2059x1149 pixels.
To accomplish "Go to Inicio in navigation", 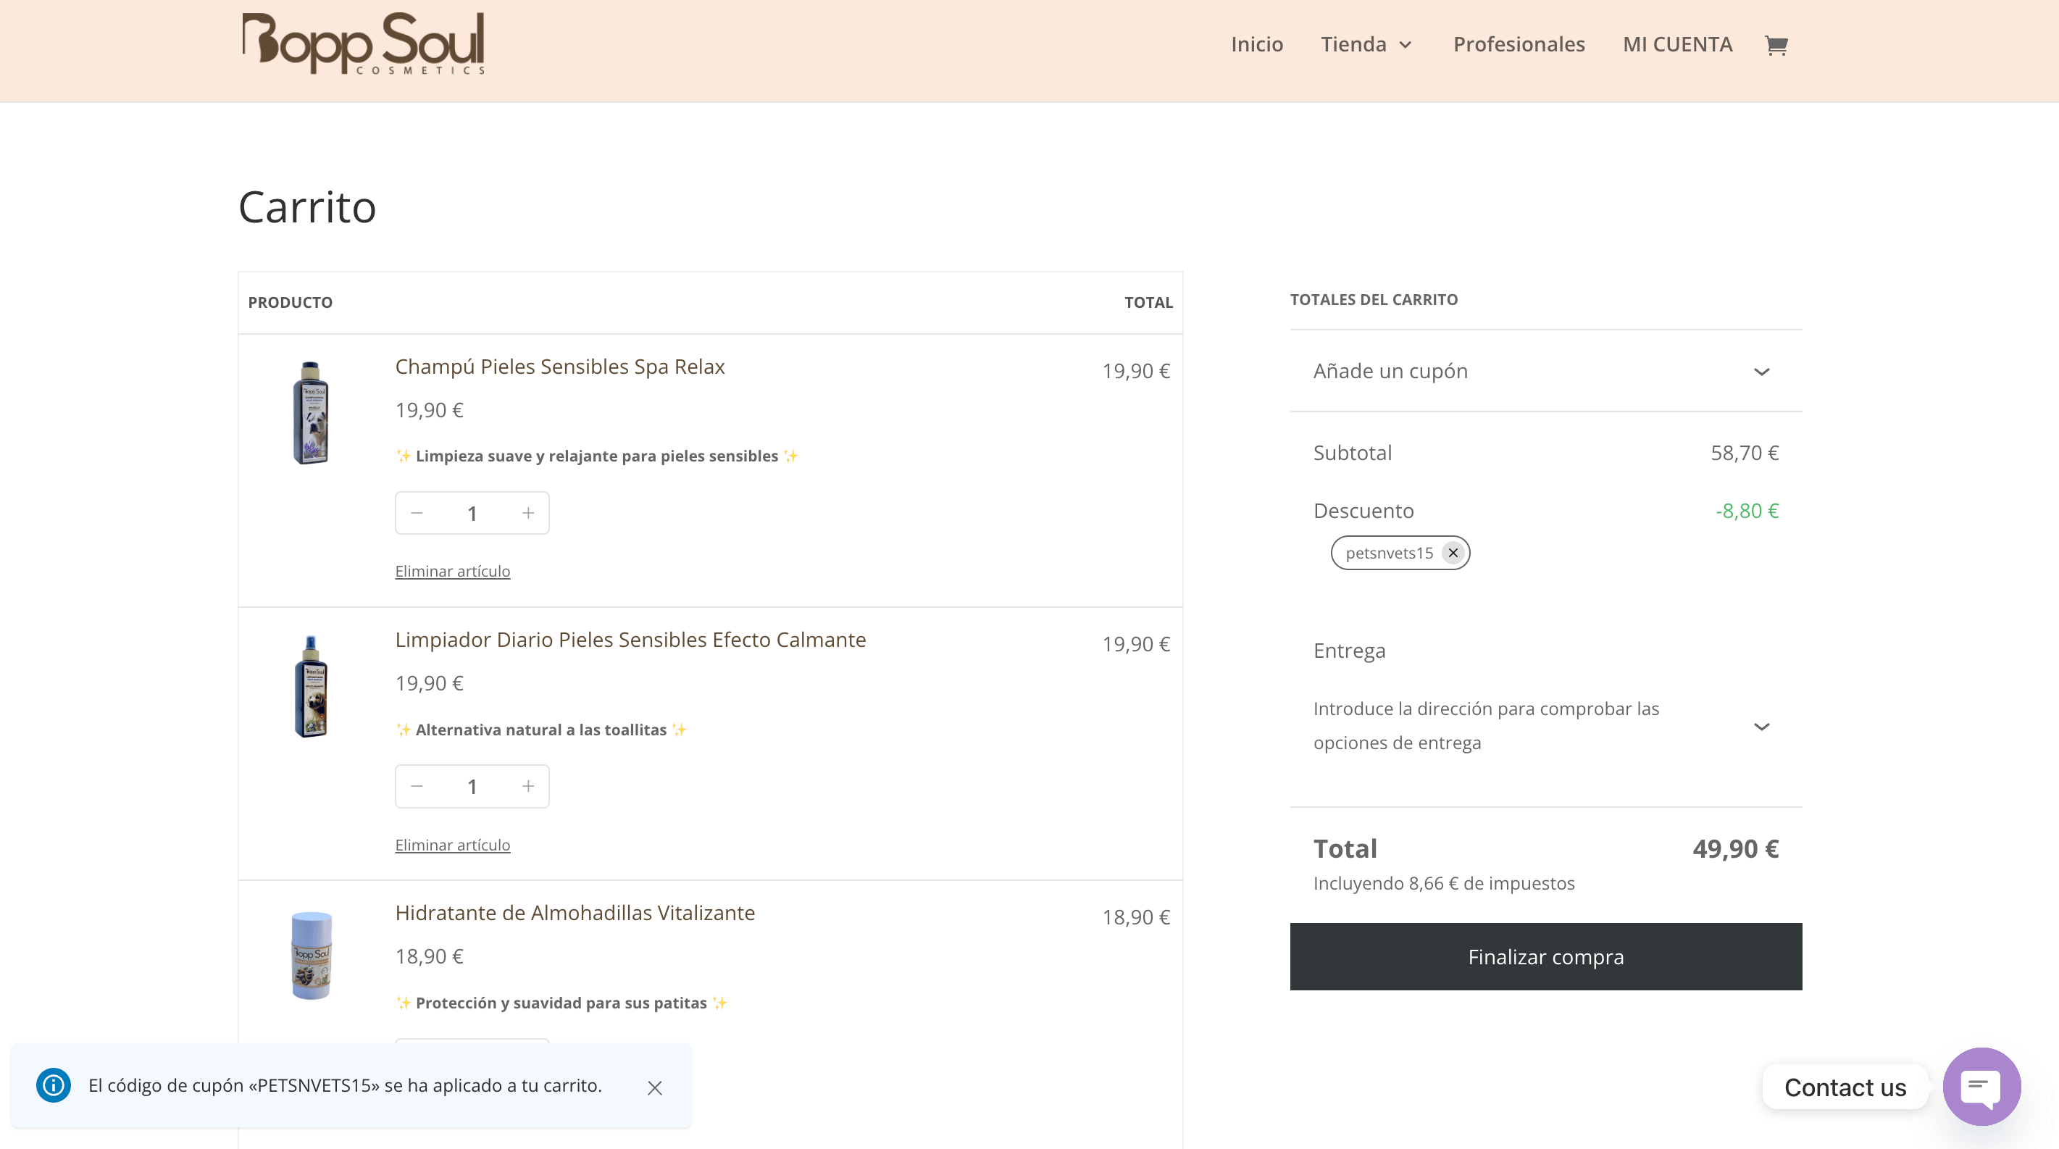I will coord(1256,45).
